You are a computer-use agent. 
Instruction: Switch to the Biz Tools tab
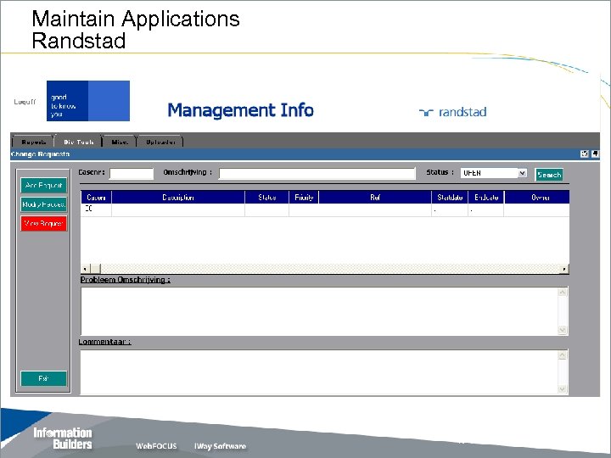coord(78,142)
